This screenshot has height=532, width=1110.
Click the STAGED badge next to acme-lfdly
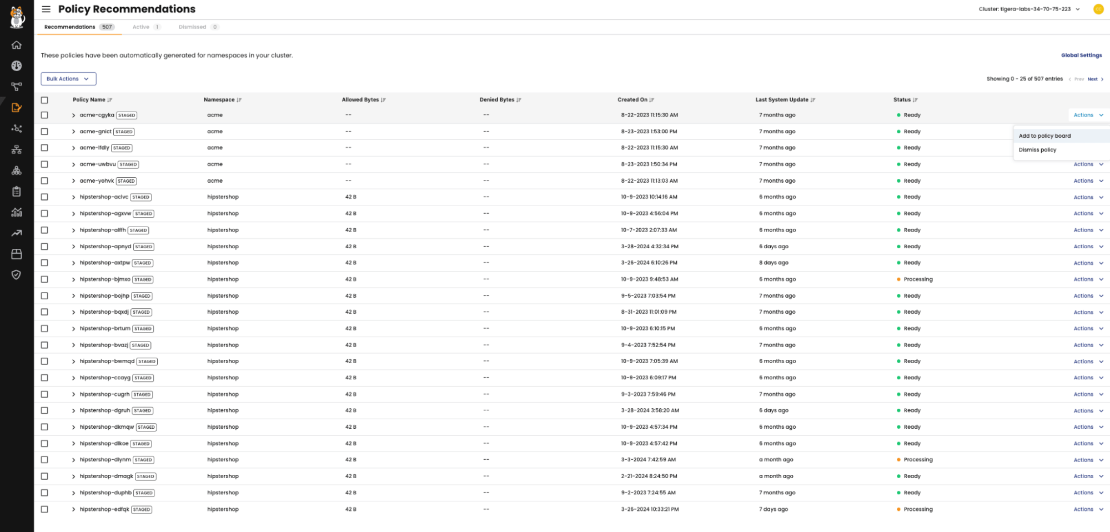pos(122,148)
